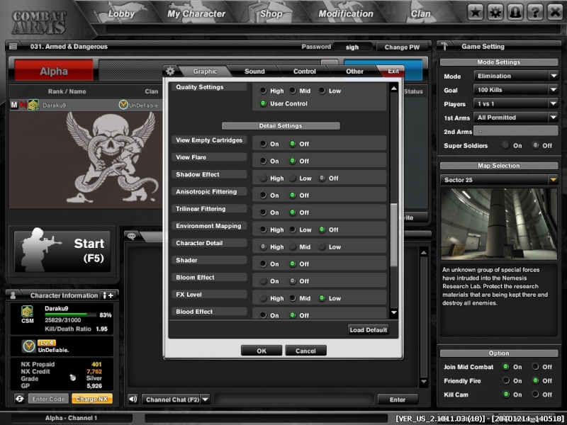The width and height of the screenshot is (567, 425).
Task: Toggle the speaker icon near Channel Chat
Action: (133, 399)
